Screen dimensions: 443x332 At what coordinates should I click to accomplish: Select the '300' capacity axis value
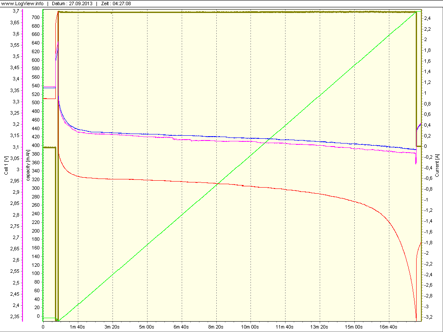[35, 188]
